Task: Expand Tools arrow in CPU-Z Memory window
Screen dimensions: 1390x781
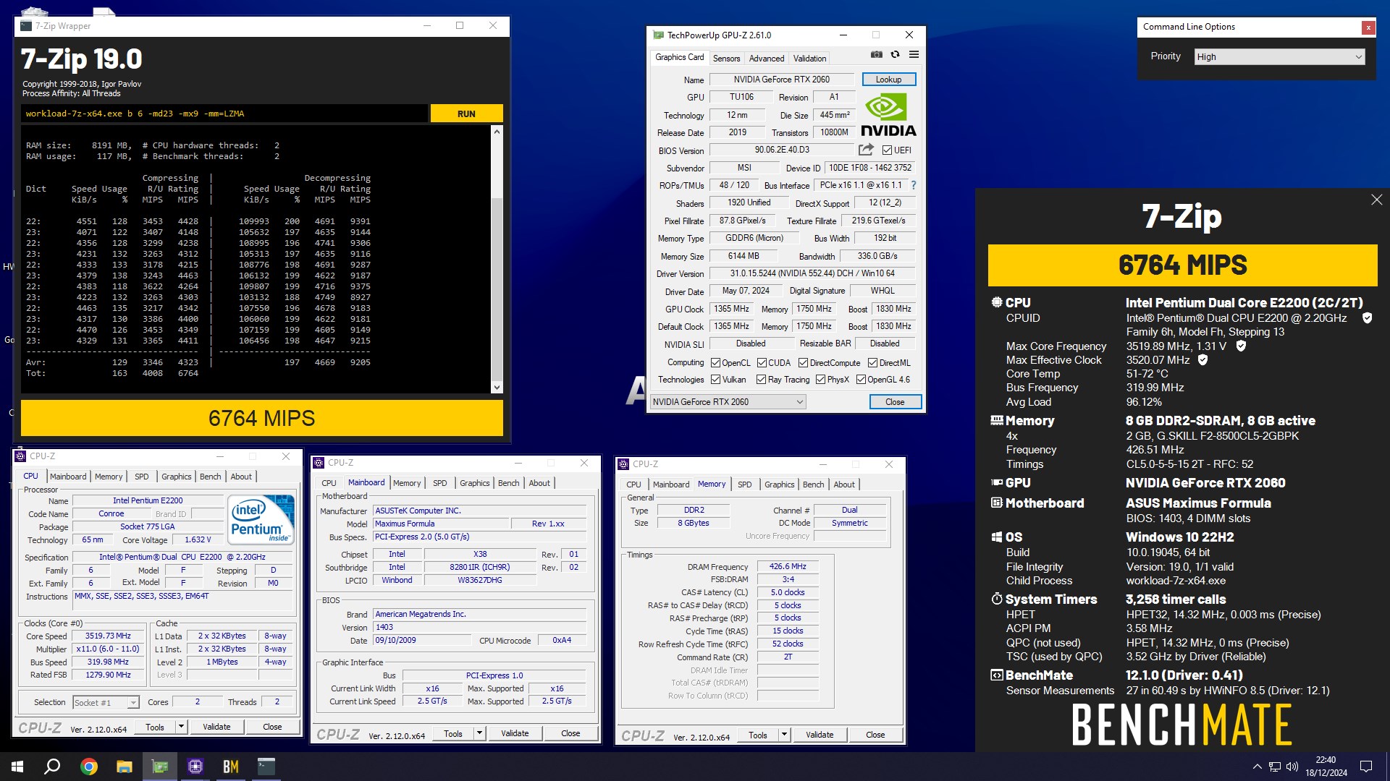Action: click(784, 735)
